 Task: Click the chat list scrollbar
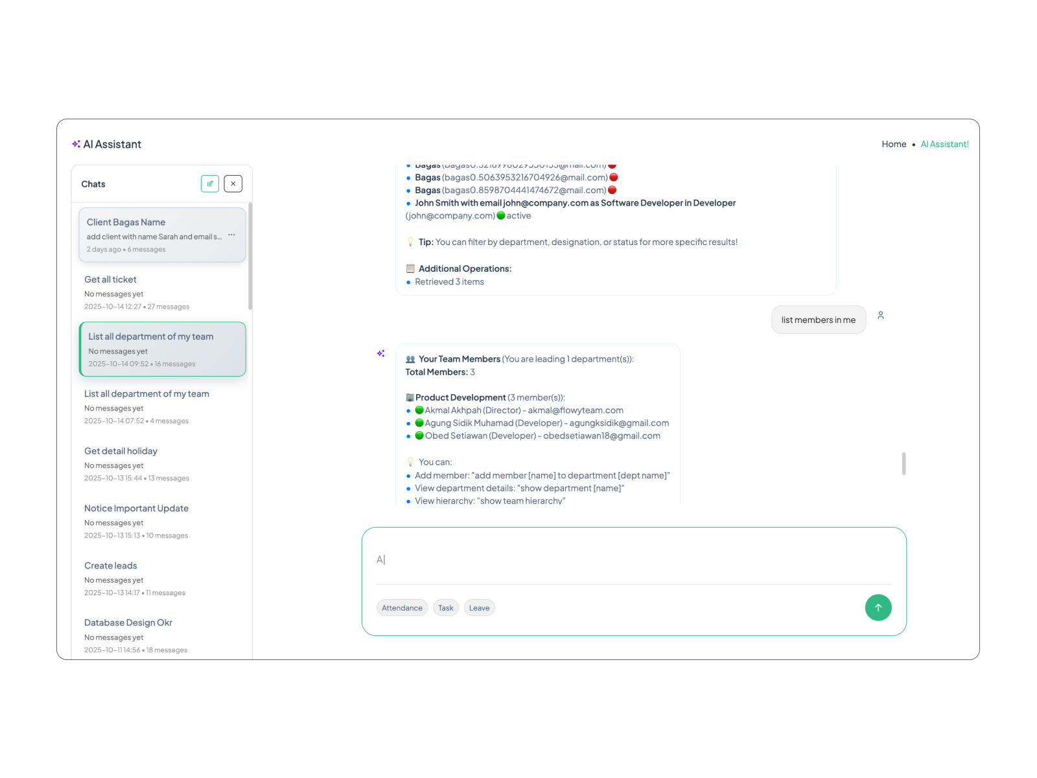pos(250,256)
